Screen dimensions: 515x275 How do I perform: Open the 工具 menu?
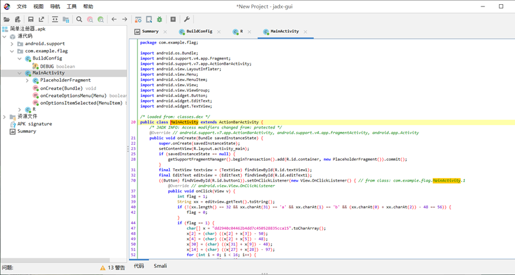click(71, 7)
